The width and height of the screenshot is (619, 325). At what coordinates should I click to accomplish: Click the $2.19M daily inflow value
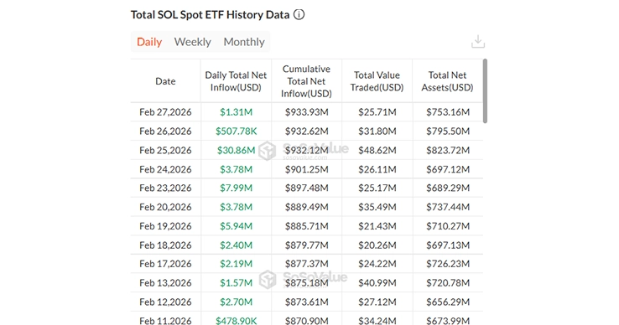point(236,264)
